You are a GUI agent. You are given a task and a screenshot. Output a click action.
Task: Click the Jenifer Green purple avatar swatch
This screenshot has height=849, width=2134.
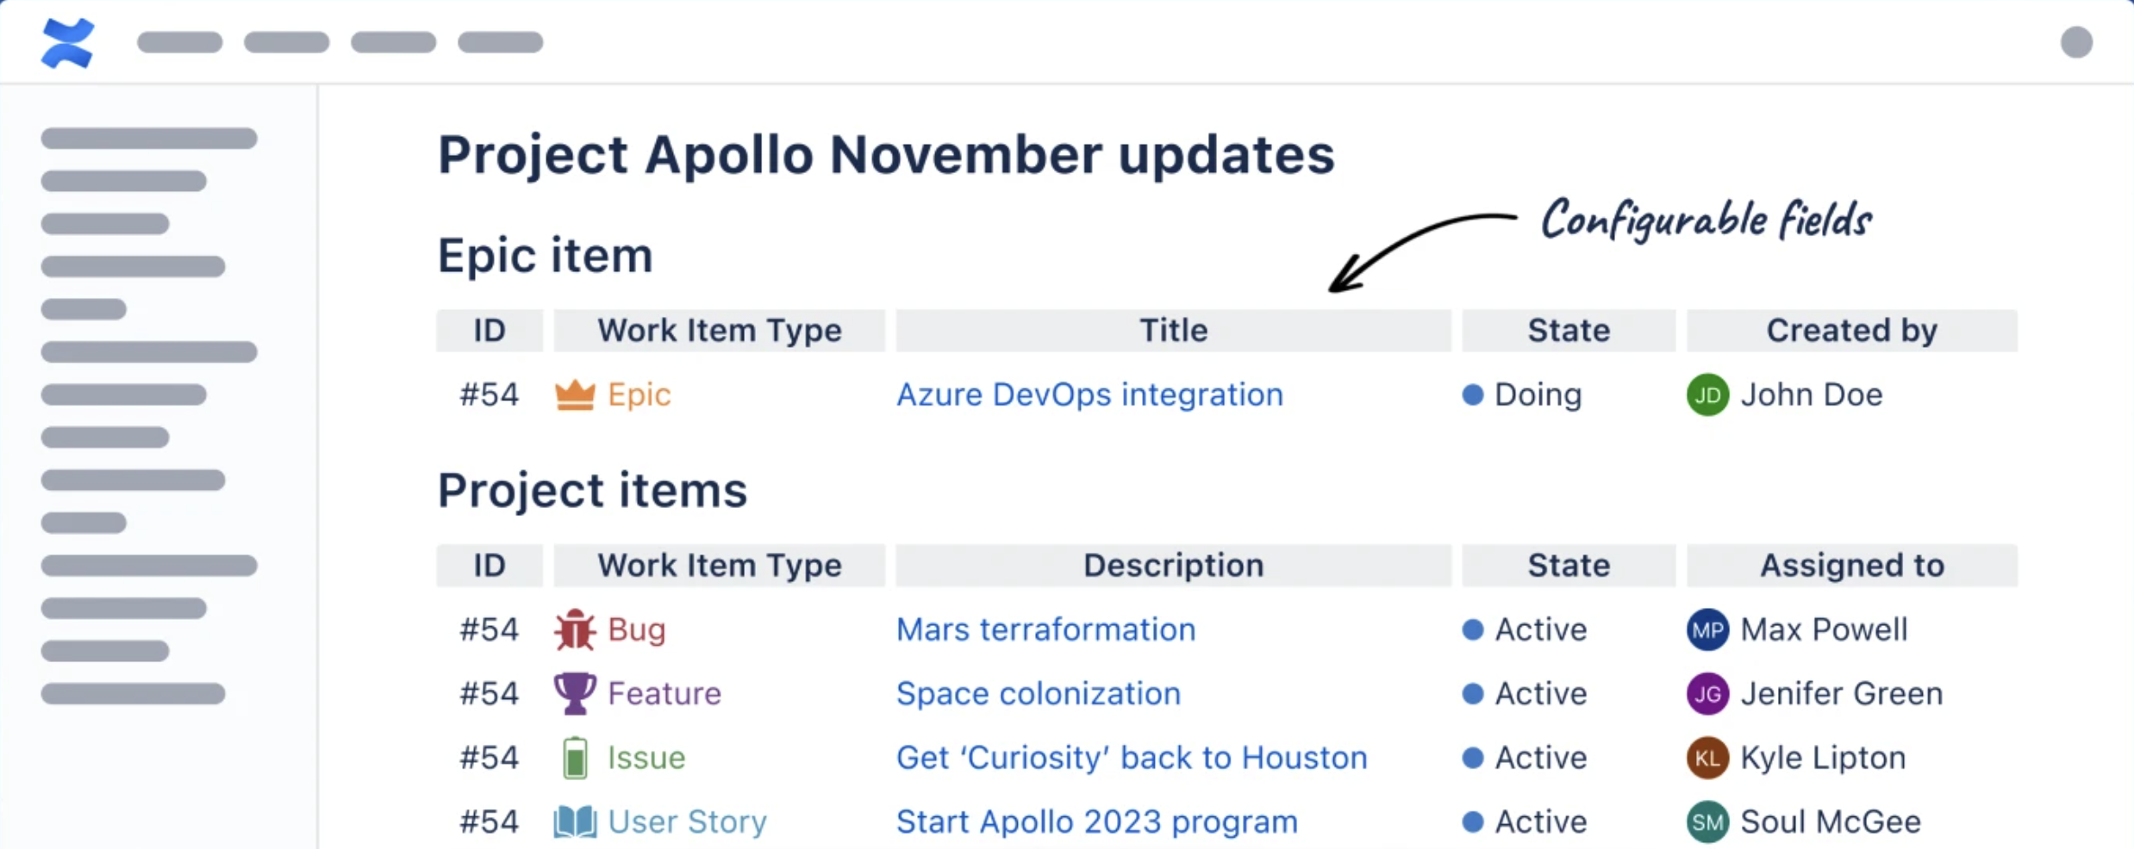tap(1707, 693)
